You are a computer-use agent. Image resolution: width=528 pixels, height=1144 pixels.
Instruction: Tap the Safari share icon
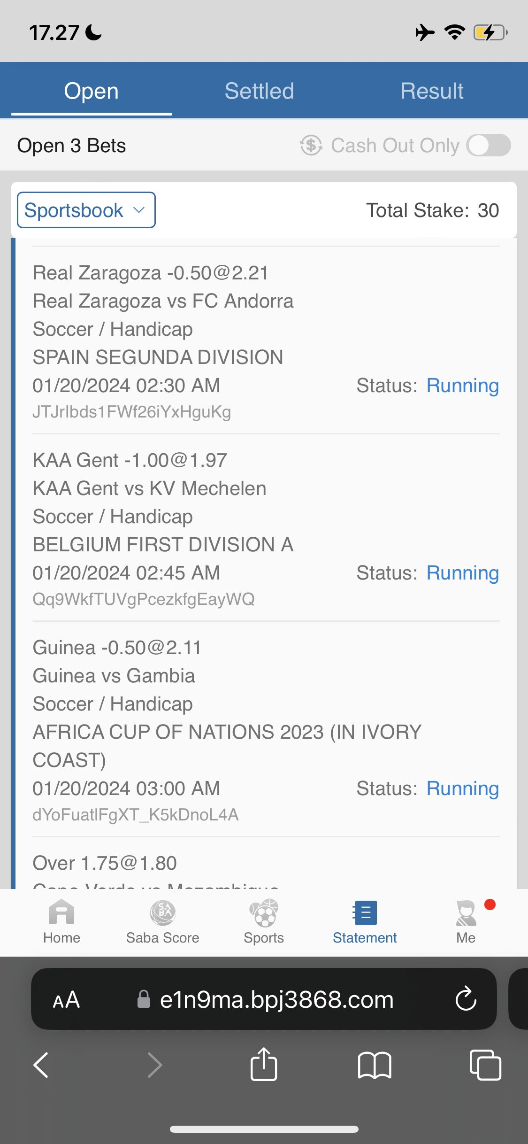264,1064
